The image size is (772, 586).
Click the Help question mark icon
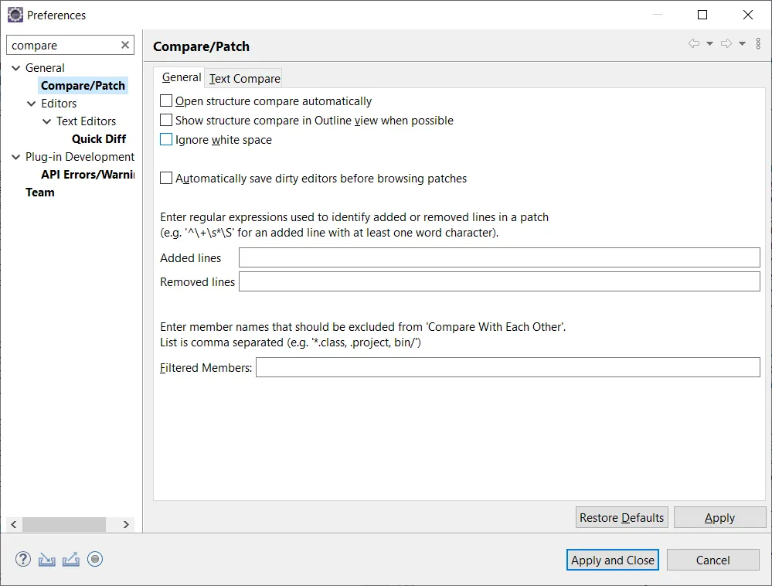pyautogui.click(x=23, y=559)
